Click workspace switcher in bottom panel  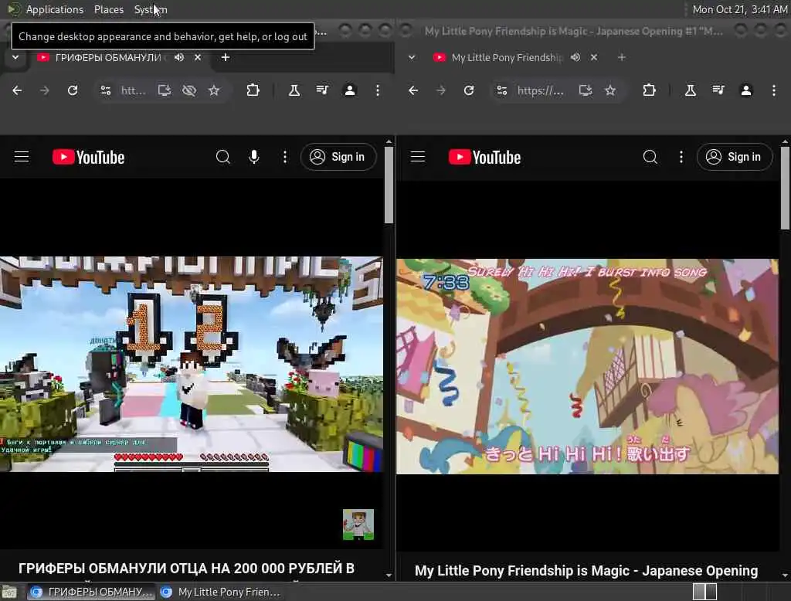coord(704,592)
